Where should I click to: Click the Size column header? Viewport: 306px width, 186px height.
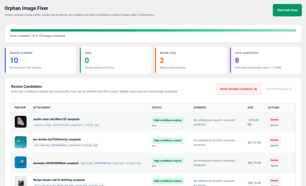point(250,107)
